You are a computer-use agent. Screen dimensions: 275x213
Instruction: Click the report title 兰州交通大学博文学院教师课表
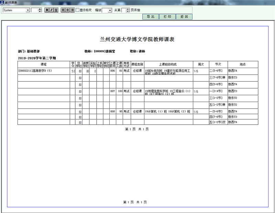(137, 39)
